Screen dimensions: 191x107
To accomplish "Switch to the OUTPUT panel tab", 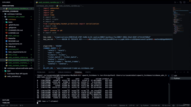I will coord(52,72).
